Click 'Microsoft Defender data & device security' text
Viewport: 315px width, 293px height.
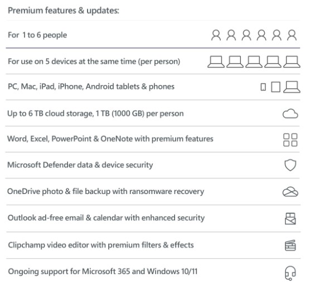pyautogui.click(x=80, y=165)
